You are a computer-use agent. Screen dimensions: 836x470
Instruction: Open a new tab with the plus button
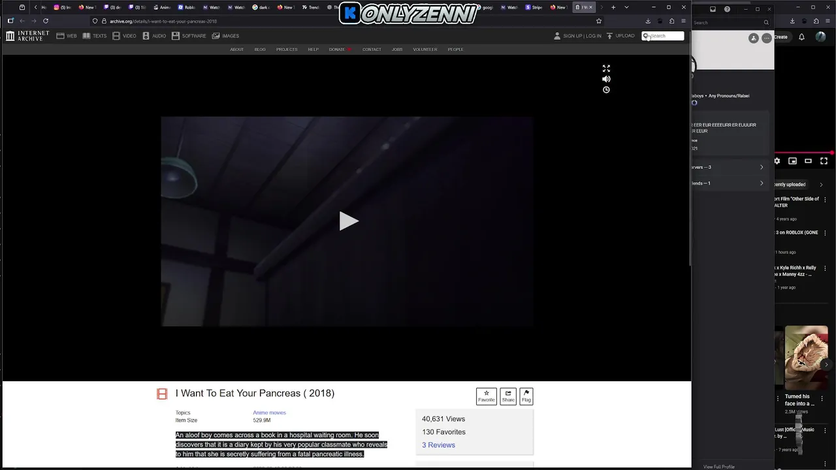[613, 7]
